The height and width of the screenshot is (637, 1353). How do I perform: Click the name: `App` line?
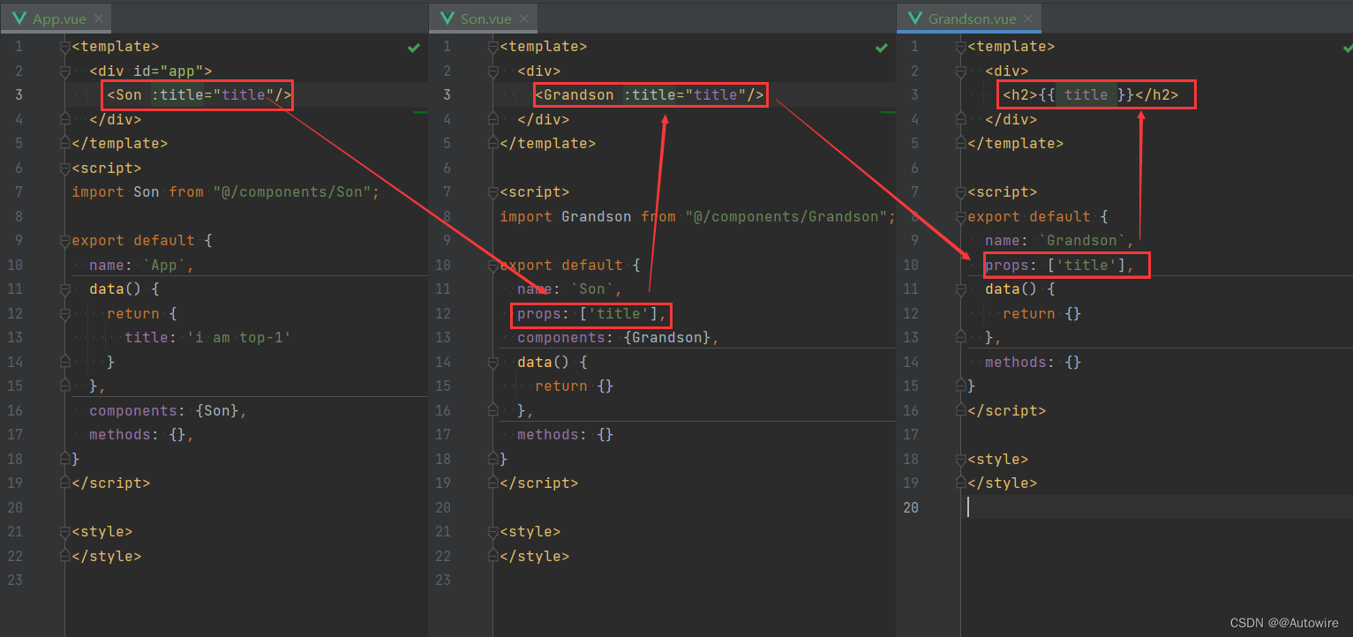(142, 265)
